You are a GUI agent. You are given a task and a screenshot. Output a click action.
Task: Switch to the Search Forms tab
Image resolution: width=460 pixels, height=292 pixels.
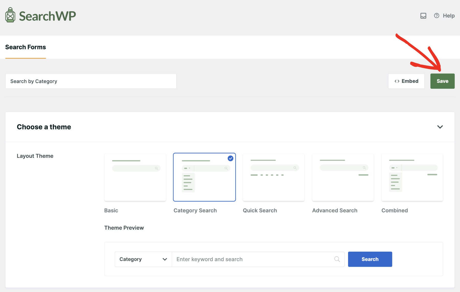[x=25, y=47]
